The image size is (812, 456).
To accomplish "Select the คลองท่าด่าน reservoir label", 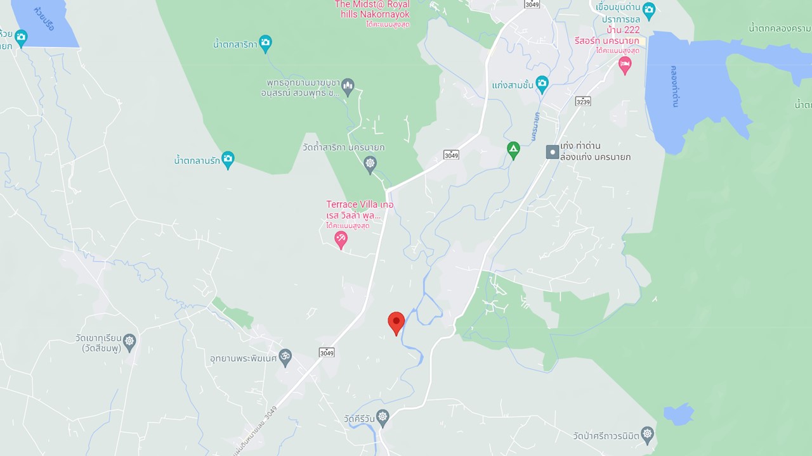I will 674,86.
